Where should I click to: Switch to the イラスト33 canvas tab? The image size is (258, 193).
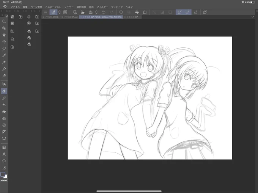point(132,17)
